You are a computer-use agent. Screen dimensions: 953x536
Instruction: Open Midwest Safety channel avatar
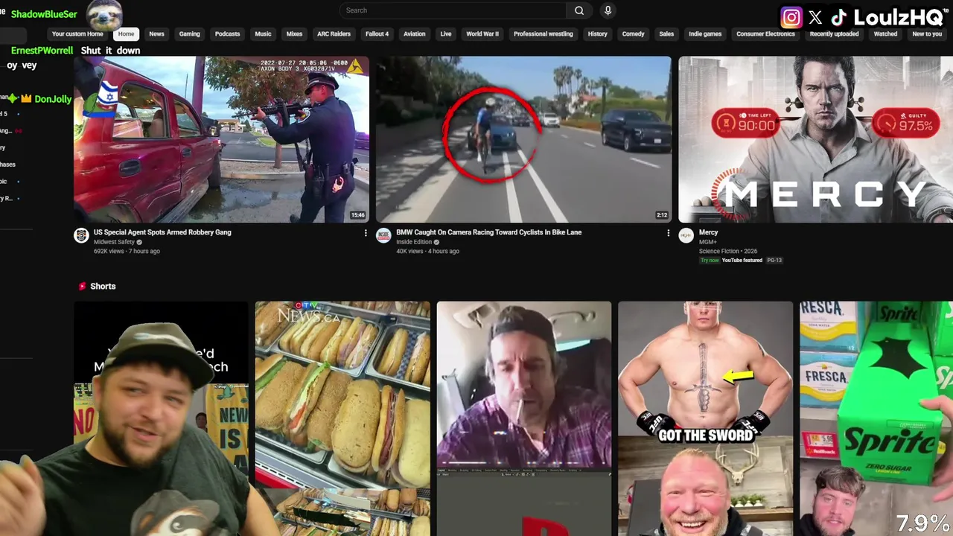pyautogui.click(x=81, y=236)
